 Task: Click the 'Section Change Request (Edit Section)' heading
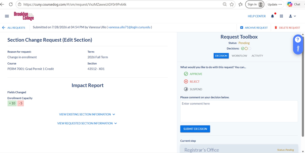pos(50,40)
